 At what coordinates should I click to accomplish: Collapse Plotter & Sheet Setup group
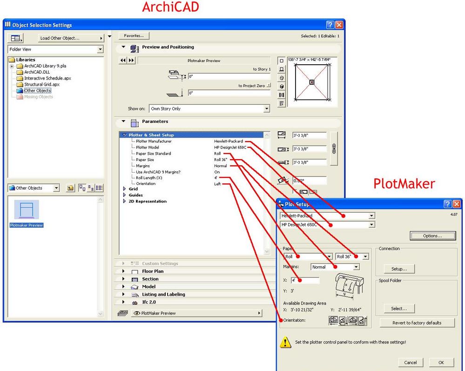(x=125, y=135)
